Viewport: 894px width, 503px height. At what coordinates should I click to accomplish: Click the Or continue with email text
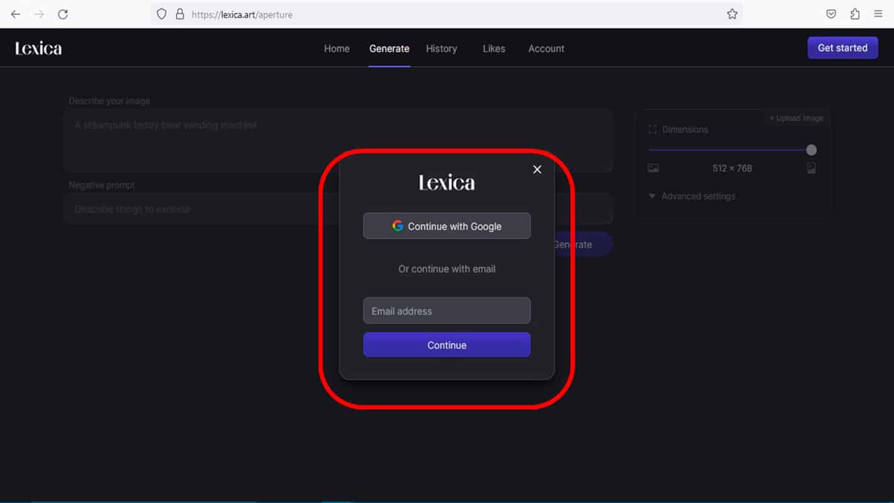(447, 268)
